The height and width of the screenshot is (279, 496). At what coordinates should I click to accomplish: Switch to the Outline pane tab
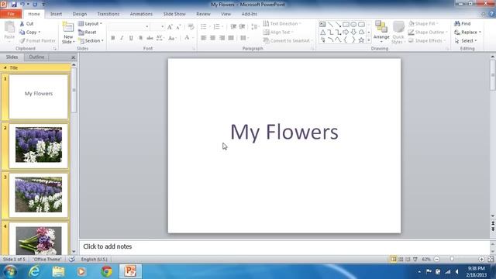pos(36,57)
